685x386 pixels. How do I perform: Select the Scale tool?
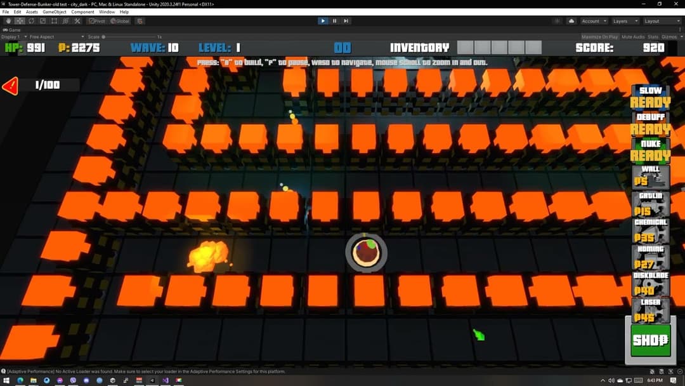(43, 20)
